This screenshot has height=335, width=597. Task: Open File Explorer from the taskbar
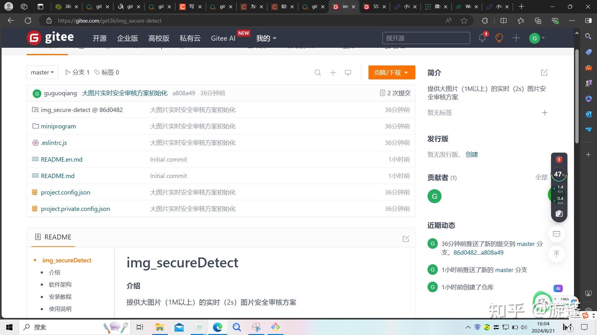160,327
